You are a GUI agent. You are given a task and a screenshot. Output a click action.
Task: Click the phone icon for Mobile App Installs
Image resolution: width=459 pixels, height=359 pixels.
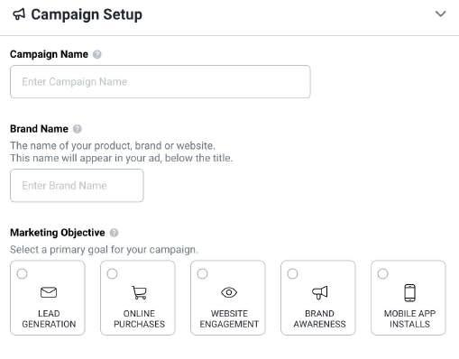(410, 292)
